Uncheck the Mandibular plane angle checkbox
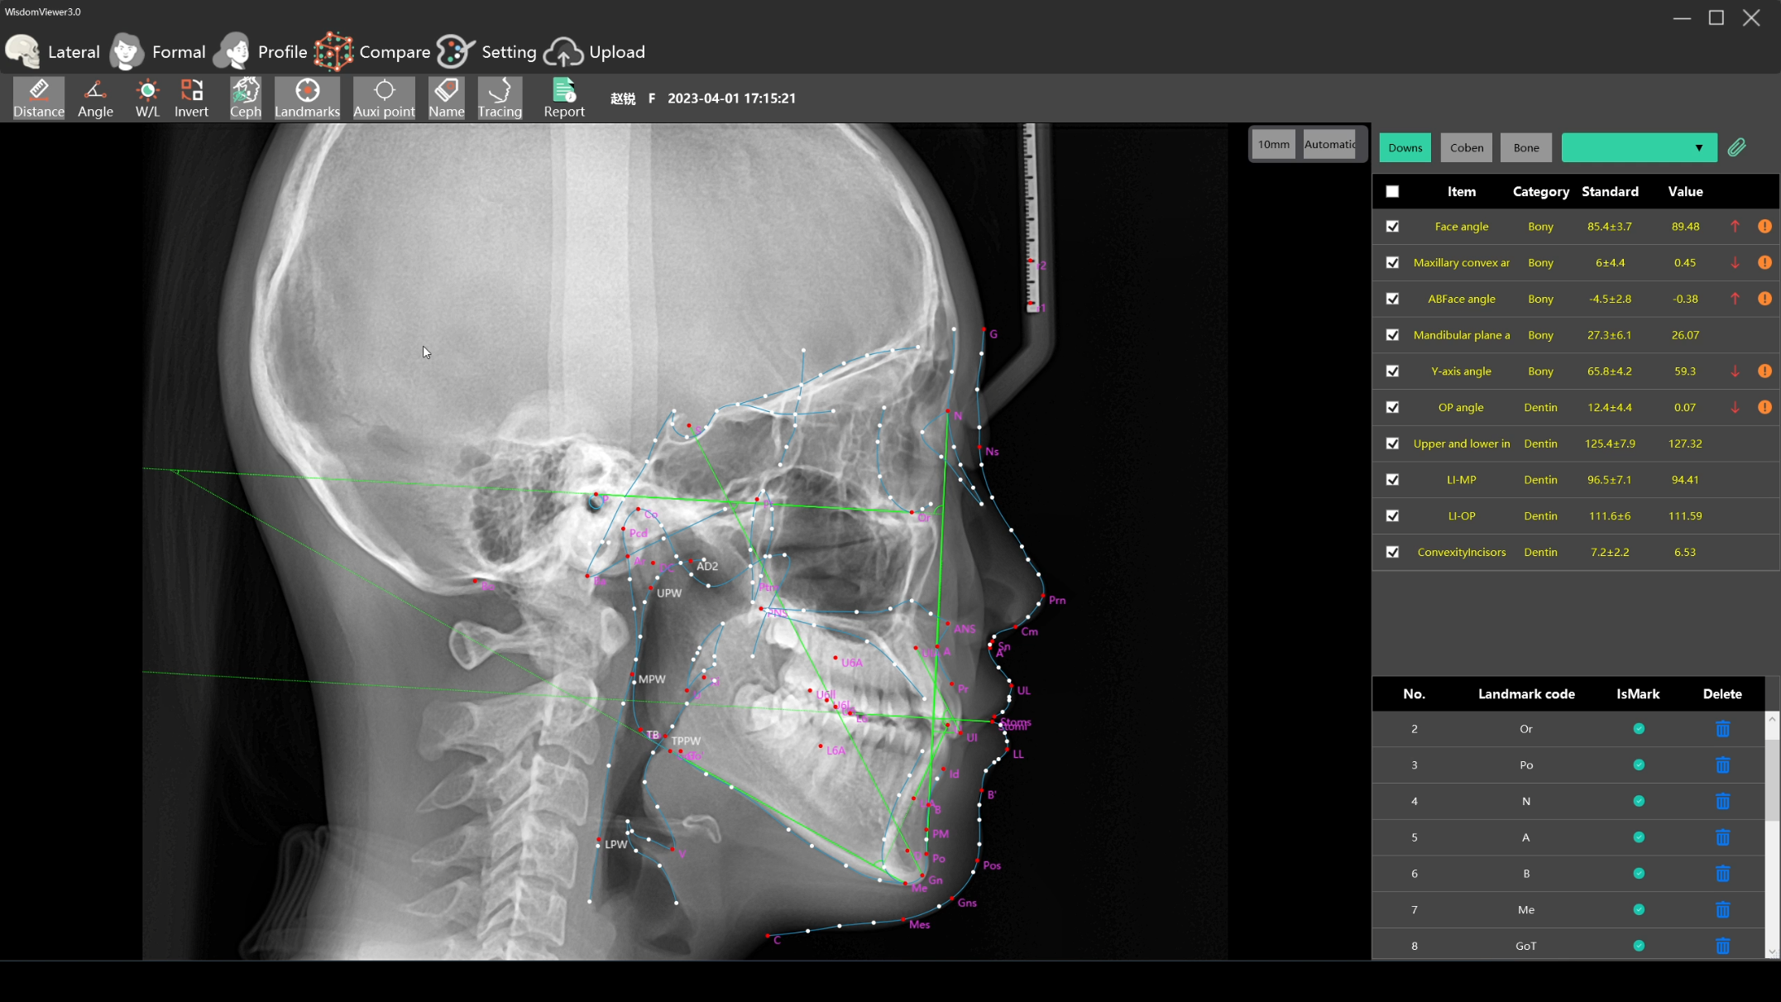1781x1002 pixels. 1392,335
